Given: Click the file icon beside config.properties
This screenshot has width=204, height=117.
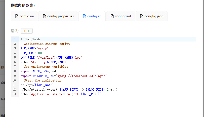Looking at the screenshot, I should [x=45, y=16].
